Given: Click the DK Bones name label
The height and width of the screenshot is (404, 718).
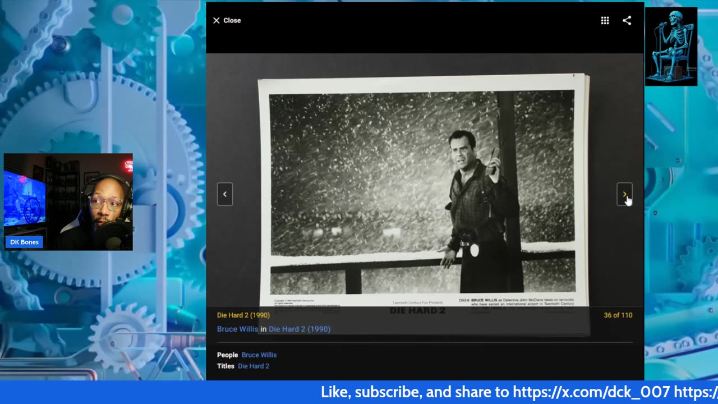Looking at the screenshot, I should click(25, 242).
